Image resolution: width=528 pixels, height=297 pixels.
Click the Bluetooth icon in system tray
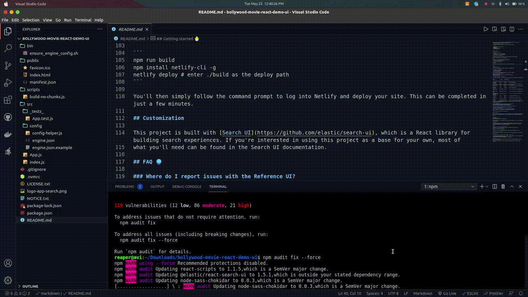(x=500, y=4)
